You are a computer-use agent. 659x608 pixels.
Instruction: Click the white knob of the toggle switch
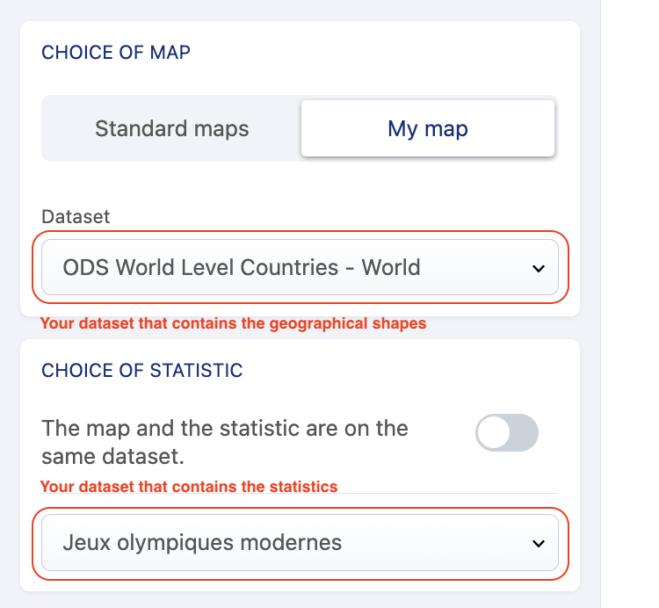pyautogui.click(x=494, y=433)
